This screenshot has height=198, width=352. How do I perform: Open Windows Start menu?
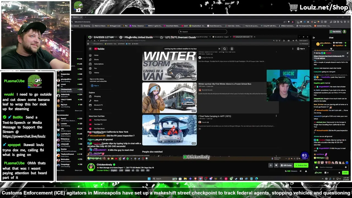point(149,179)
